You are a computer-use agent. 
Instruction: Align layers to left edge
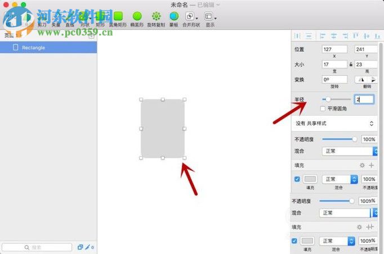(323, 36)
